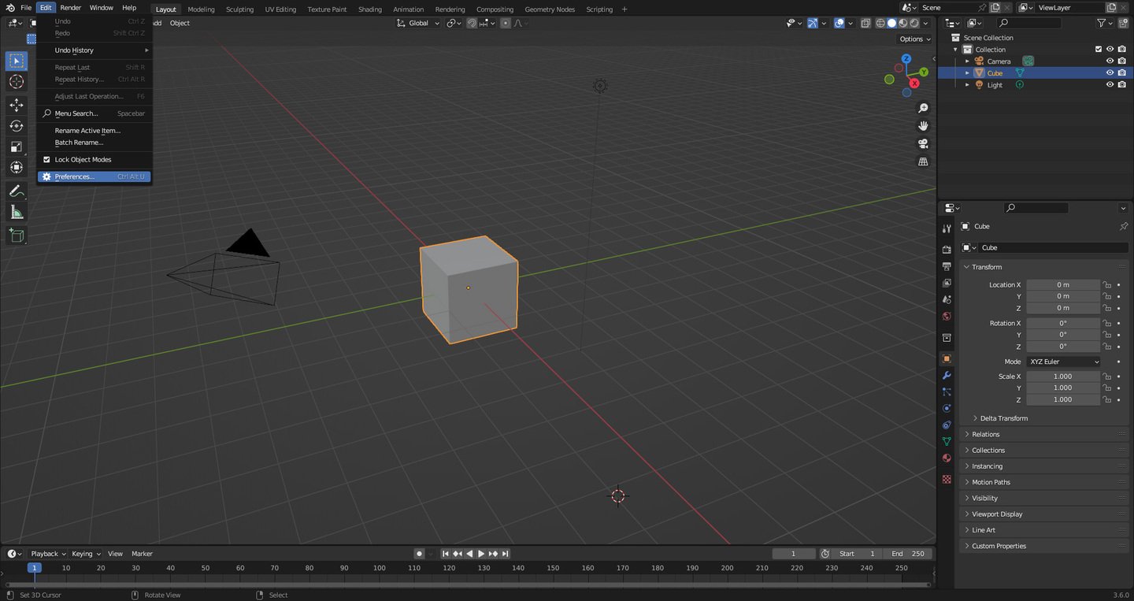Open the Modifiers wrench properties tab
Image resolution: width=1134 pixels, height=601 pixels.
pos(947,375)
